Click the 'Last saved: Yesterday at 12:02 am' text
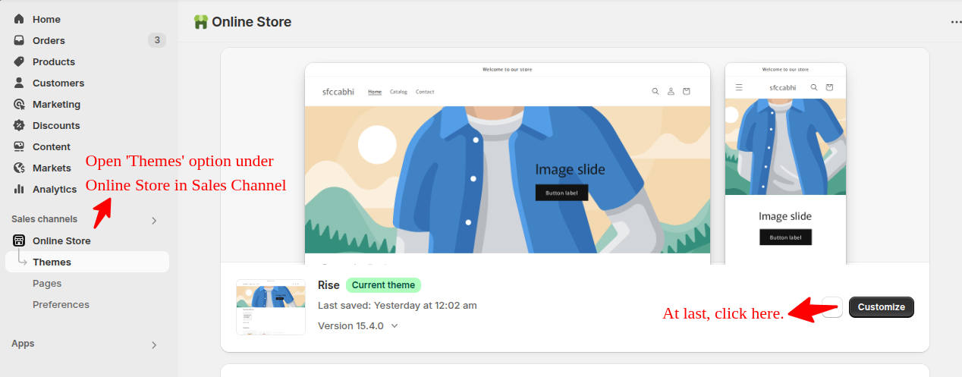Image resolution: width=962 pixels, height=377 pixels. [398, 305]
